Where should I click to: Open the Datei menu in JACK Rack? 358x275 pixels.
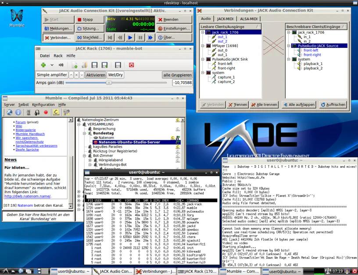pos(45,56)
